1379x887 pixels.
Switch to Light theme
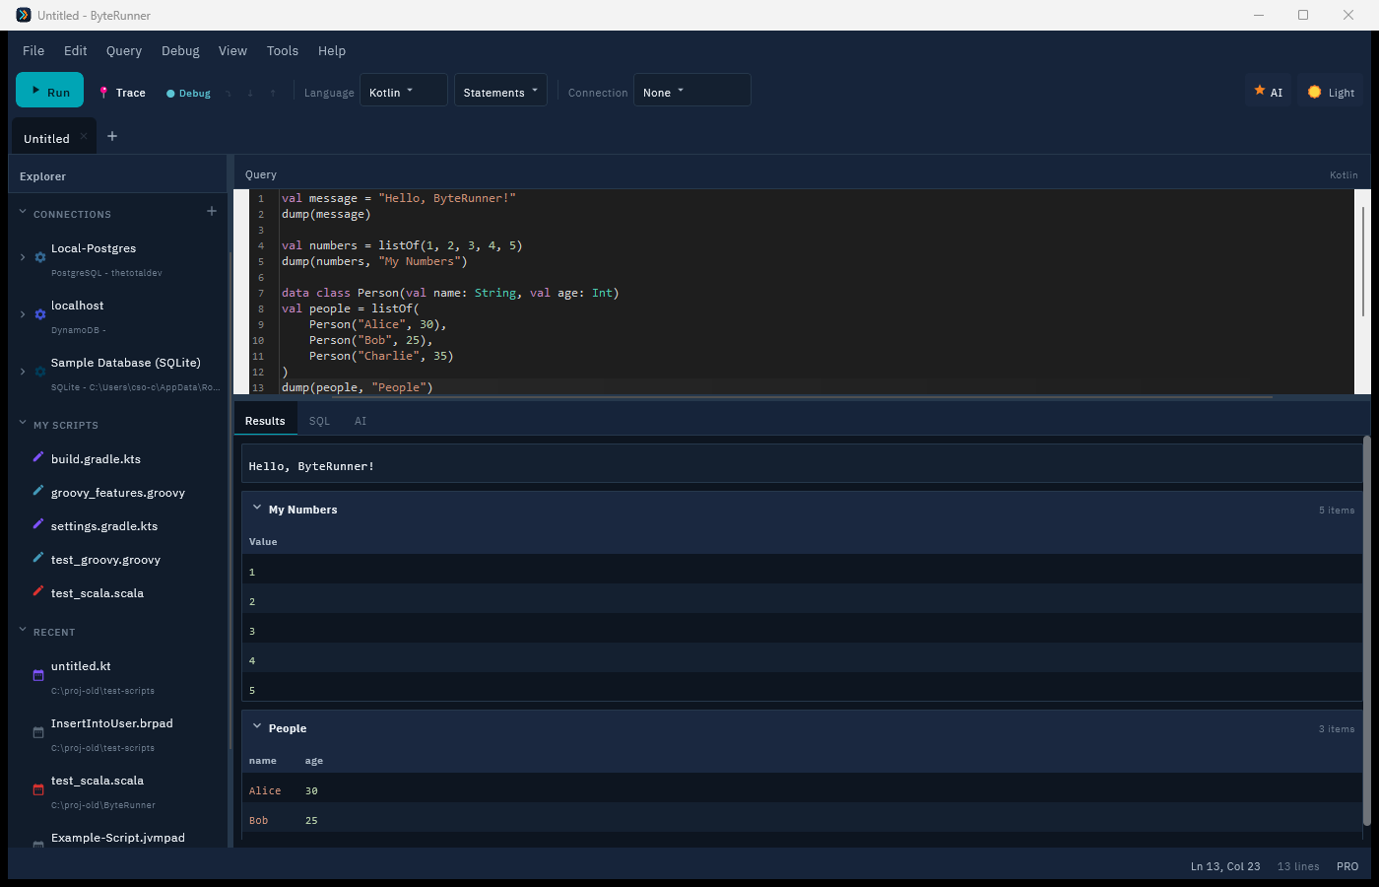(x=1330, y=91)
